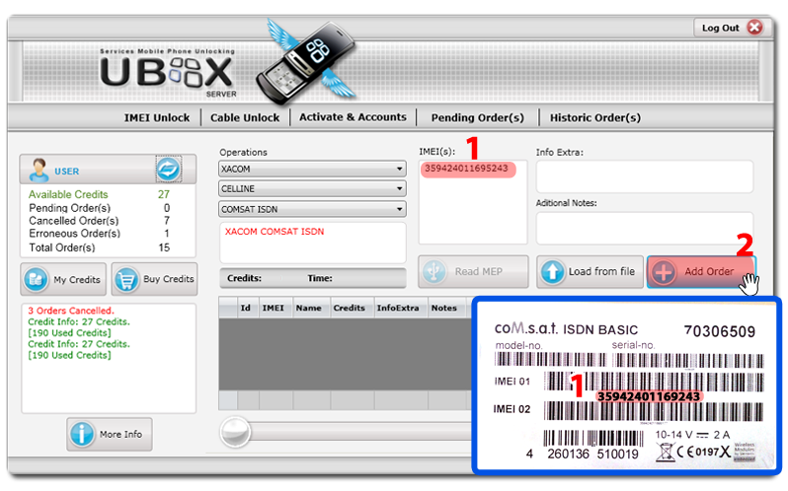Screen dimensions: 788x491
Task: Click the coM.s.a.t. ISDN BASIC label text
Action: [x=566, y=329]
